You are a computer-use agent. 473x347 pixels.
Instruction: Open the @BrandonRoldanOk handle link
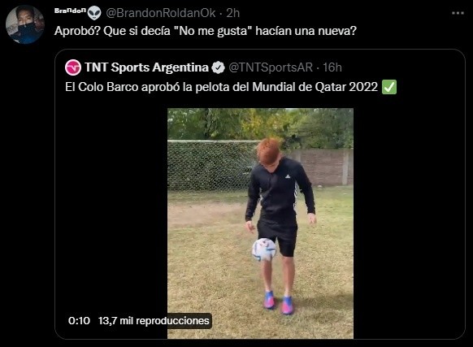(x=160, y=13)
